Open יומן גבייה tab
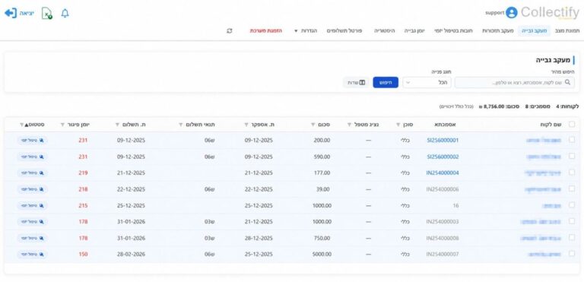The width and height of the screenshot is (584, 282). (x=414, y=31)
